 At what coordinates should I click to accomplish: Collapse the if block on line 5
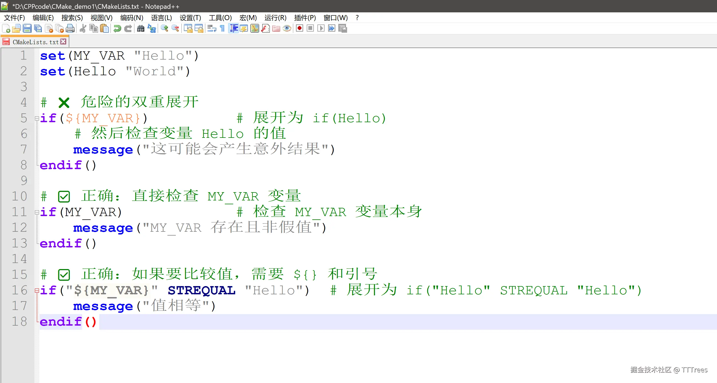(37, 119)
